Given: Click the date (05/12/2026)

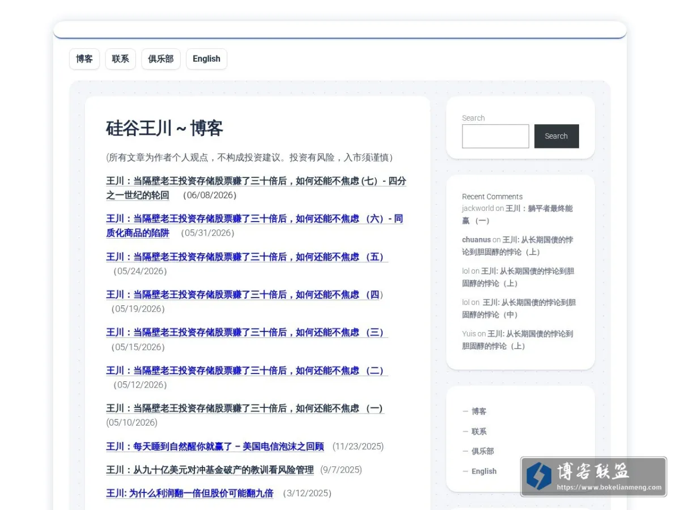Looking at the screenshot, I should click(x=141, y=385).
